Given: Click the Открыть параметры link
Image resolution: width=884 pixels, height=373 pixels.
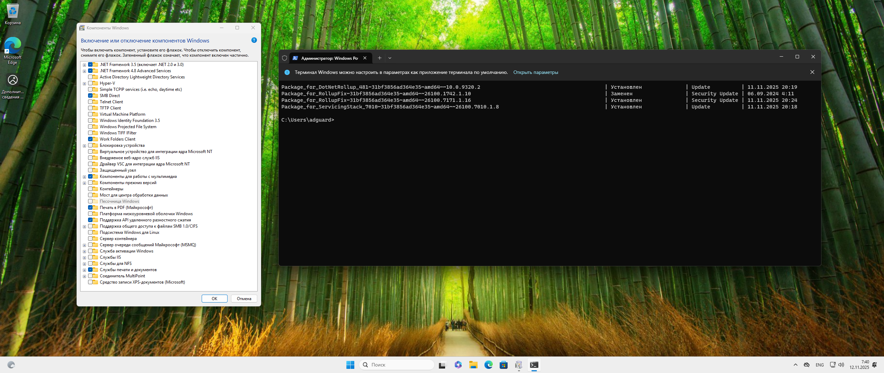Looking at the screenshot, I should tap(535, 72).
